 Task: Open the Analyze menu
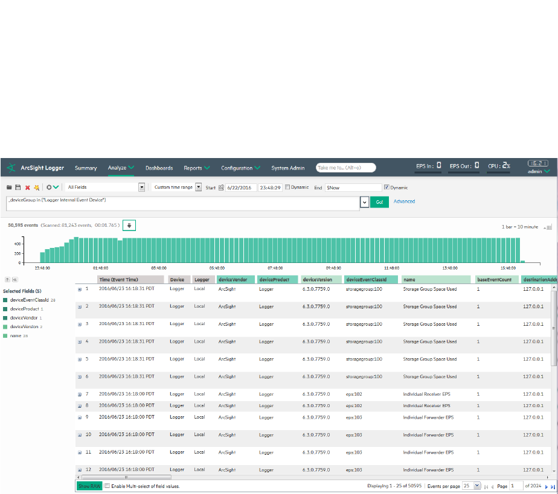click(121, 168)
